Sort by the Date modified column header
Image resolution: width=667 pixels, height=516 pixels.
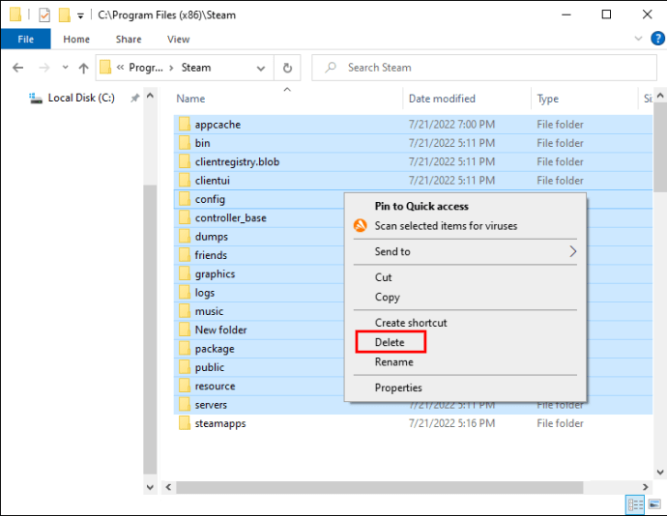442,99
